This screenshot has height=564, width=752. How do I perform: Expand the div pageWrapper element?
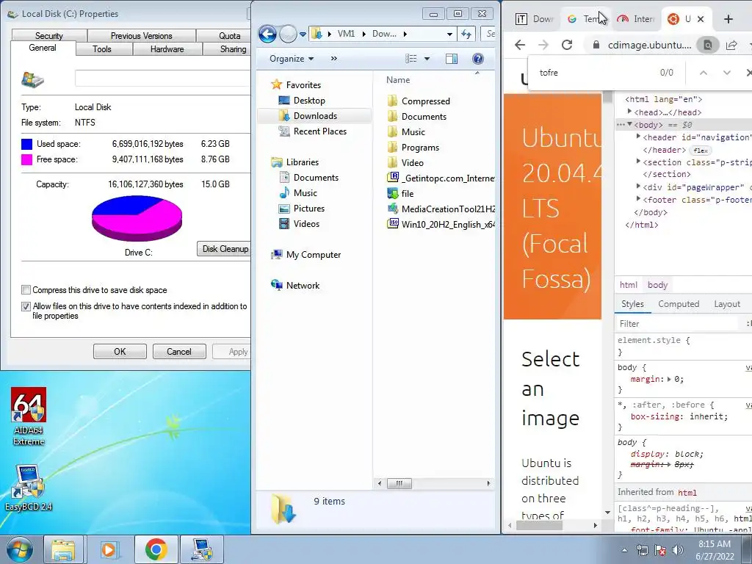tap(638, 186)
